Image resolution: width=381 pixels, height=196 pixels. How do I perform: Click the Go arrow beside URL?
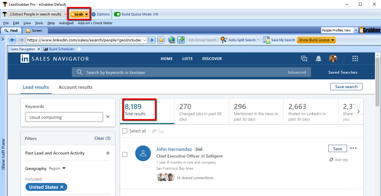(152, 40)
